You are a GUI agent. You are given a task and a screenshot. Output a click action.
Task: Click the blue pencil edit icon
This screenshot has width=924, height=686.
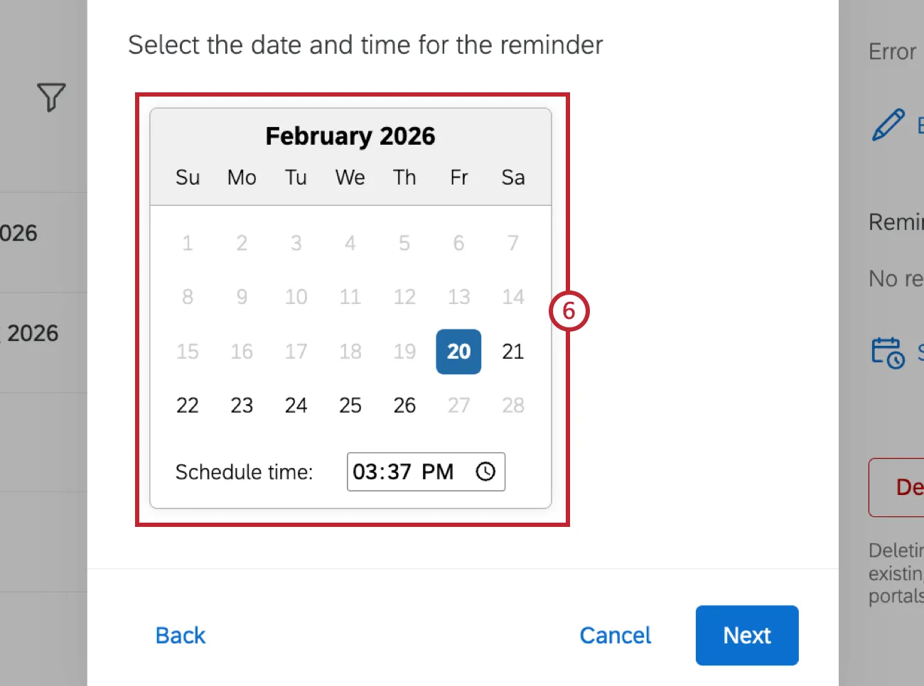coord(888,126)
